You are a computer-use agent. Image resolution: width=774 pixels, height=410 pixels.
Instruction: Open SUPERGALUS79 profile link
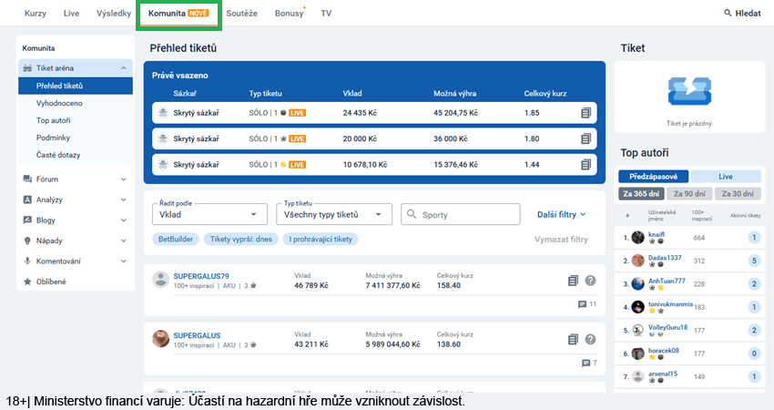pyautogui.click(x=201, y=276)
